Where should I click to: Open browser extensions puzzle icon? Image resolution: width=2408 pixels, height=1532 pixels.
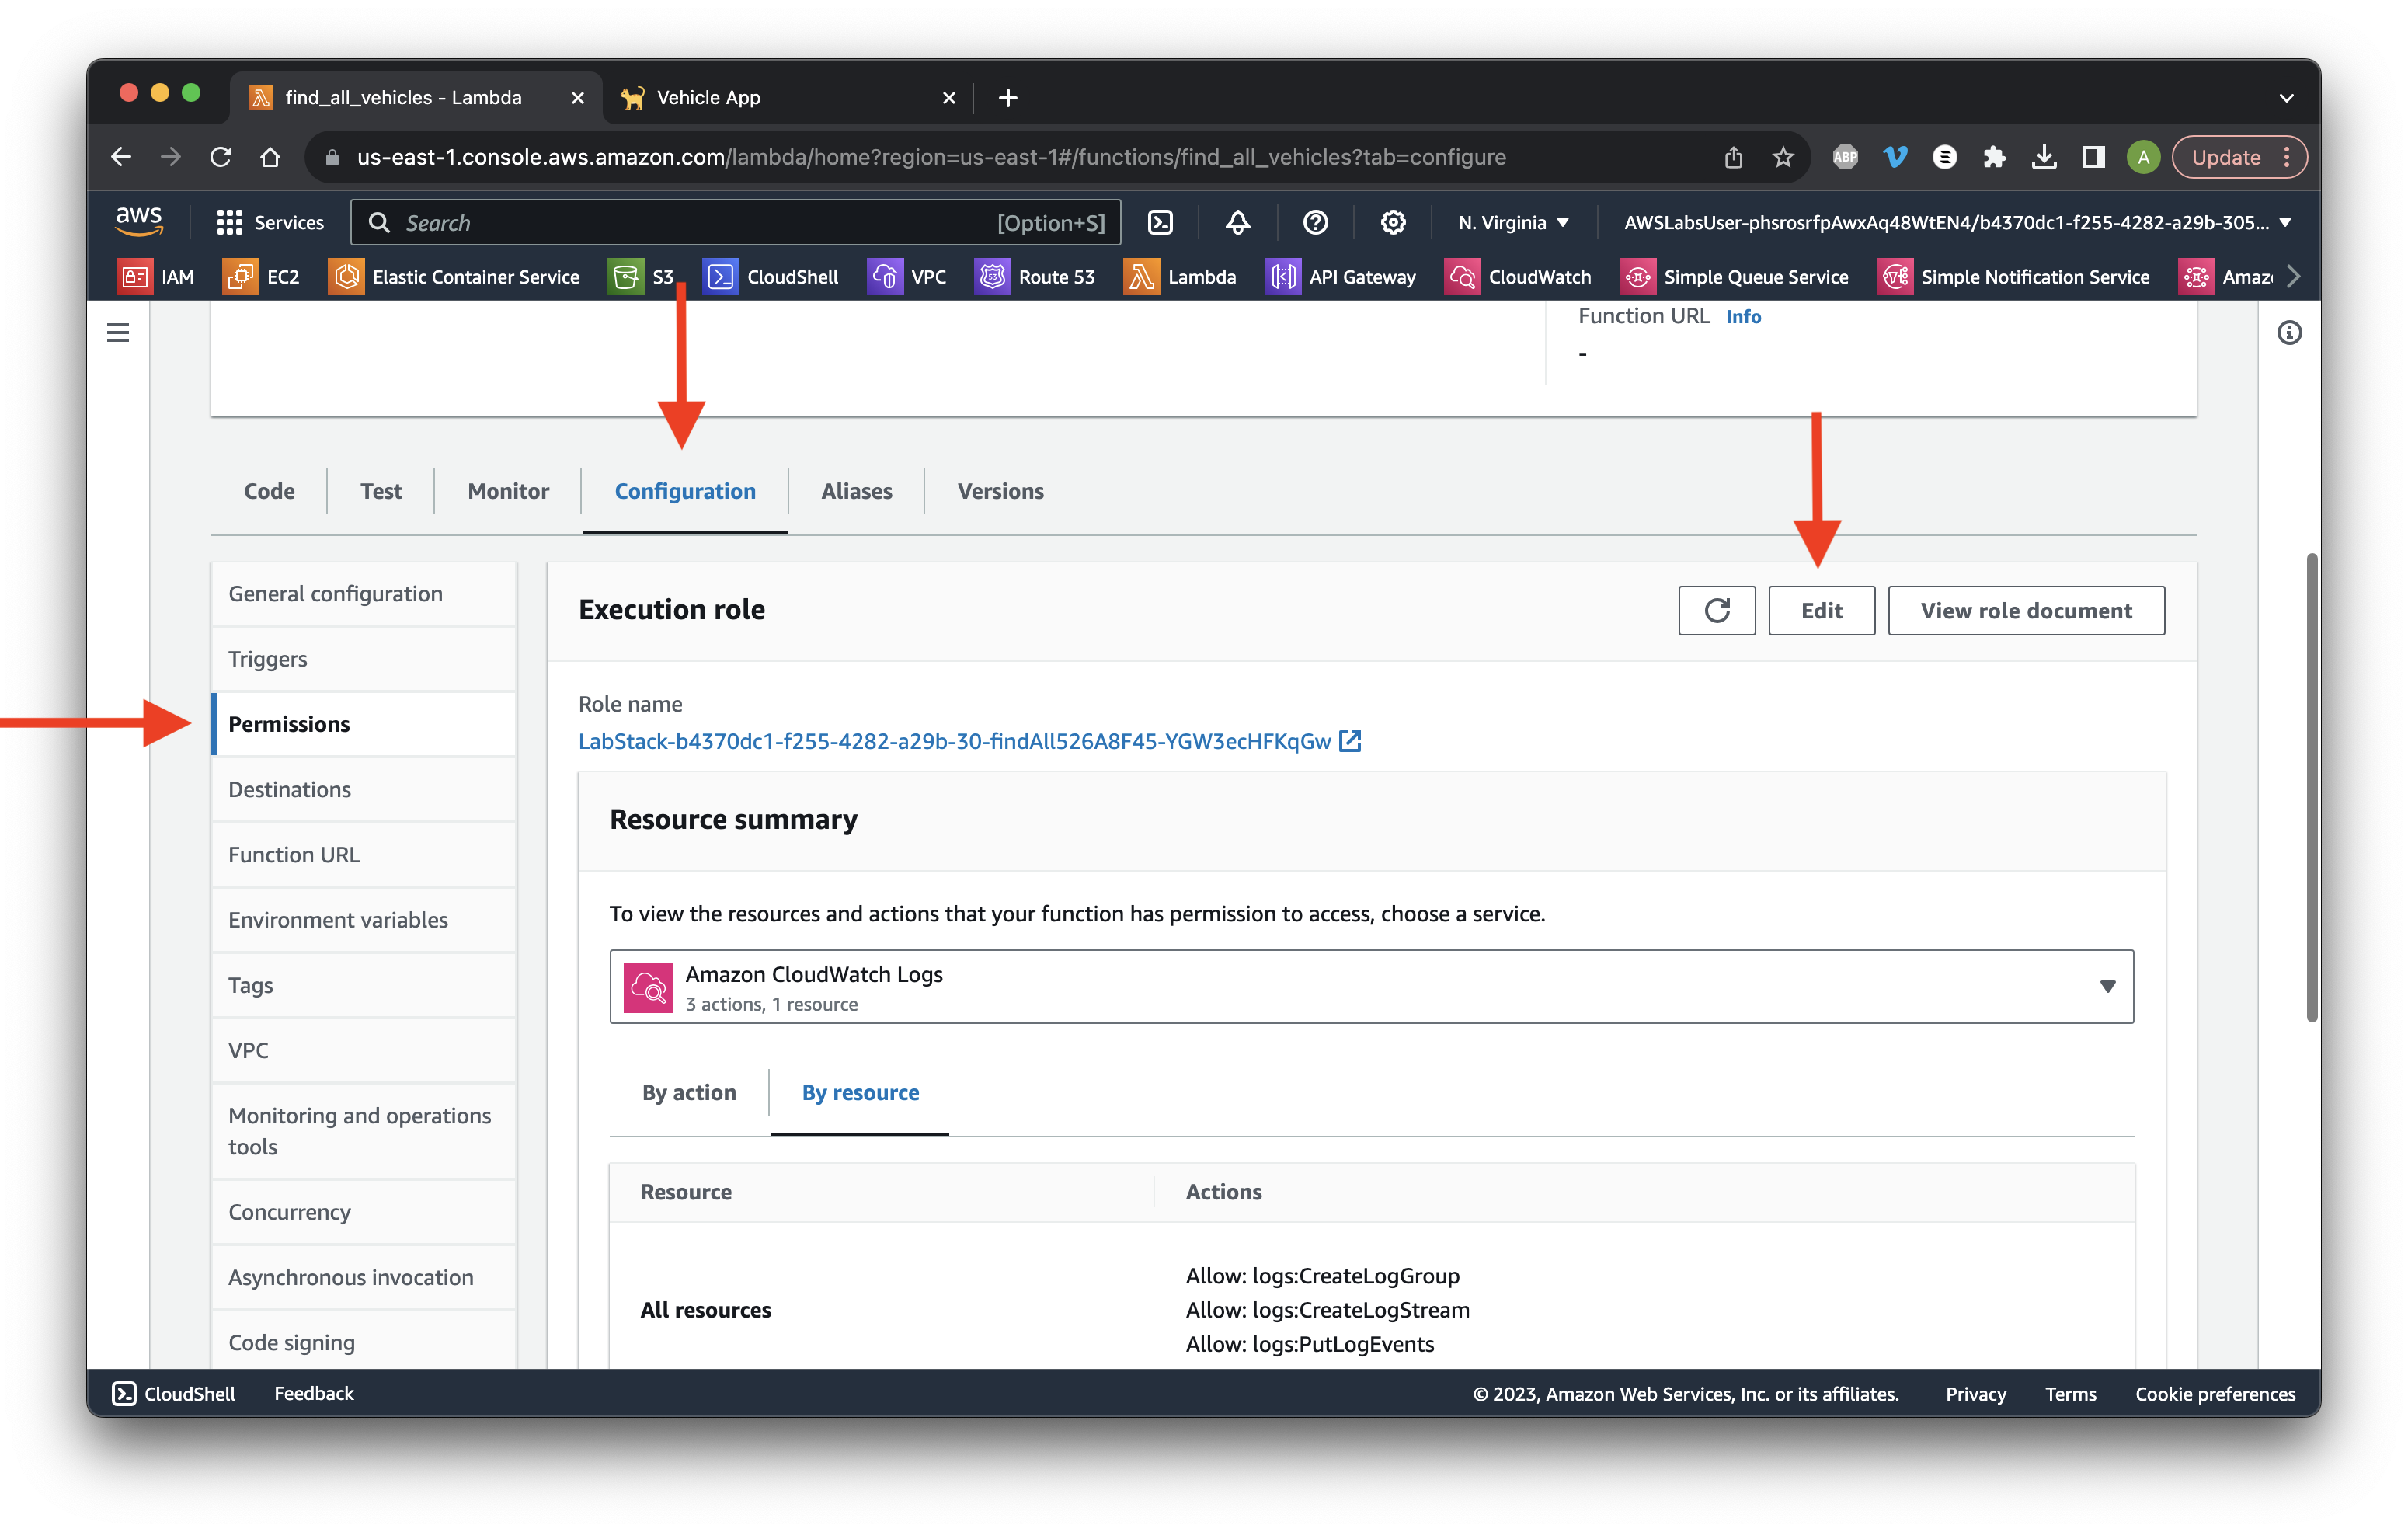pos(1994,157)
